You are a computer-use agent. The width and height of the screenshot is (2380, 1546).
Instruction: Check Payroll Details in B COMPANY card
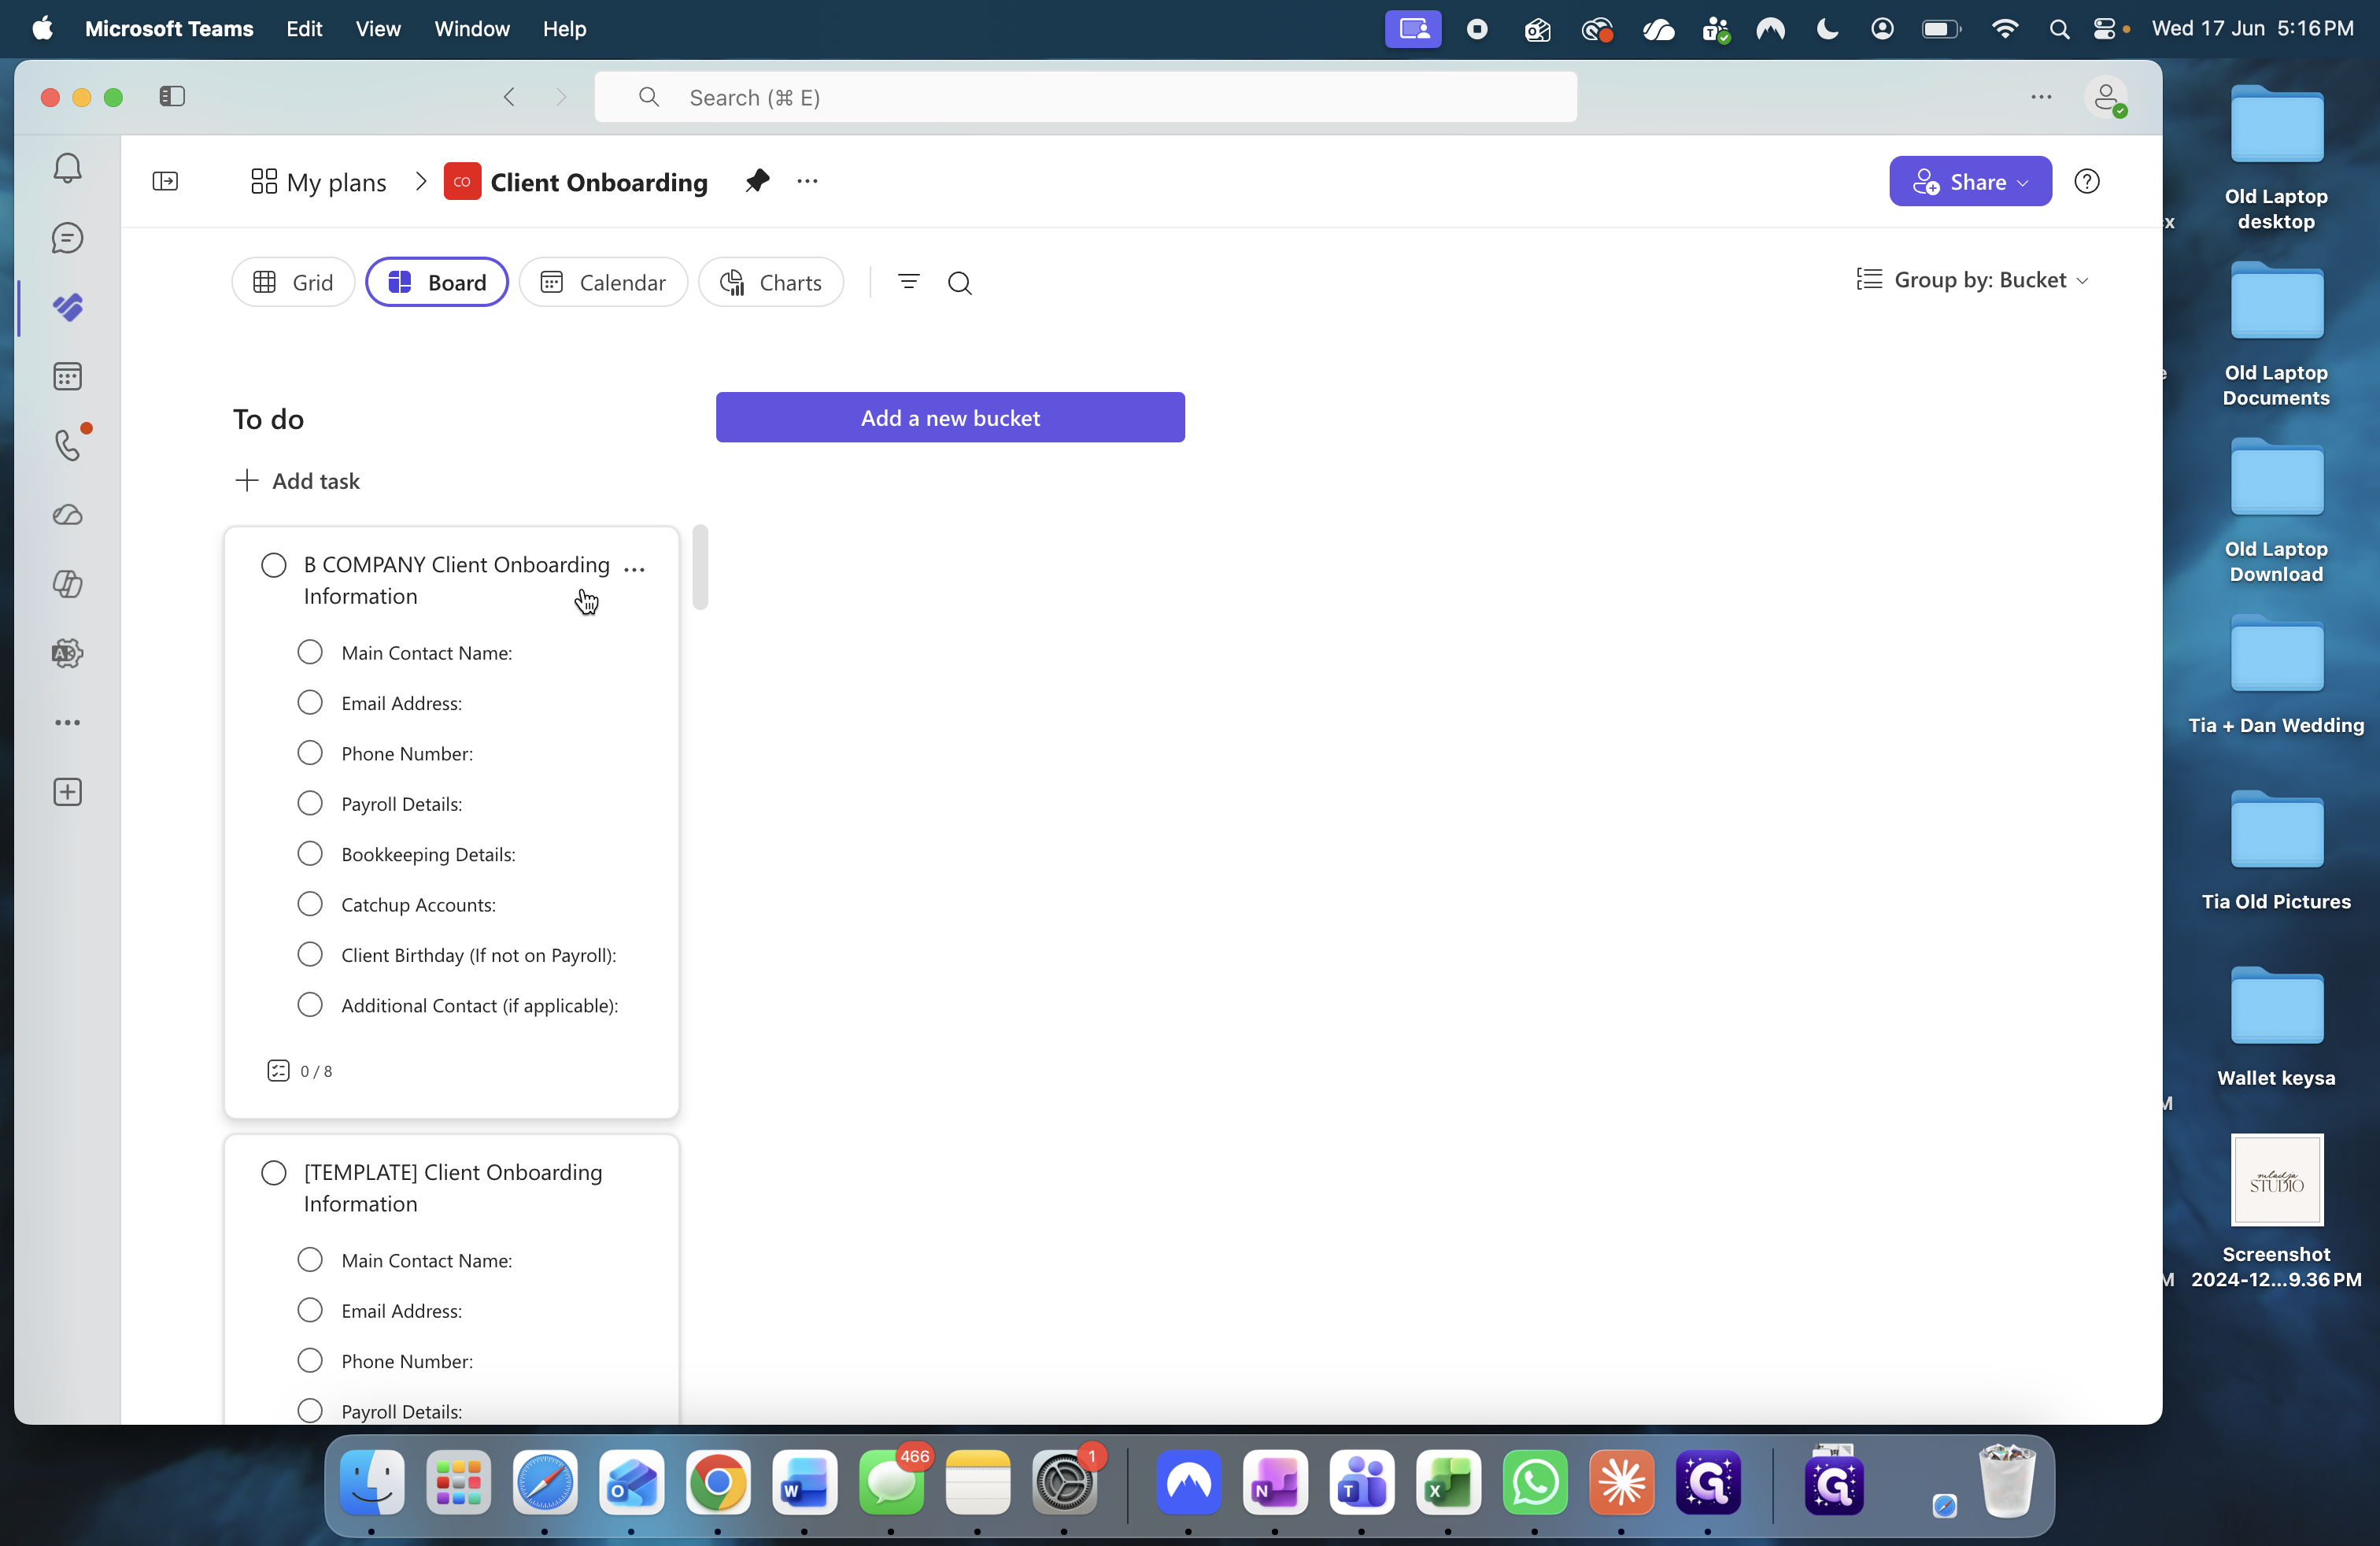[310, 803]
